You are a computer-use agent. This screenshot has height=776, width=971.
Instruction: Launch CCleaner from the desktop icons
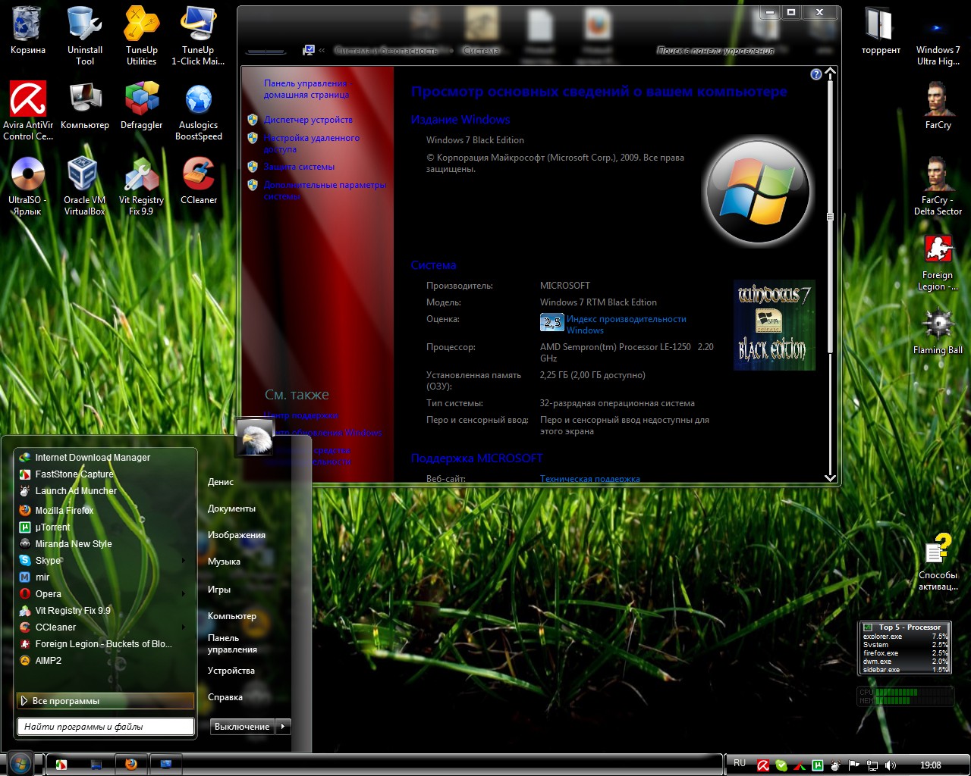pyautogui.click(x=199, y=180)
